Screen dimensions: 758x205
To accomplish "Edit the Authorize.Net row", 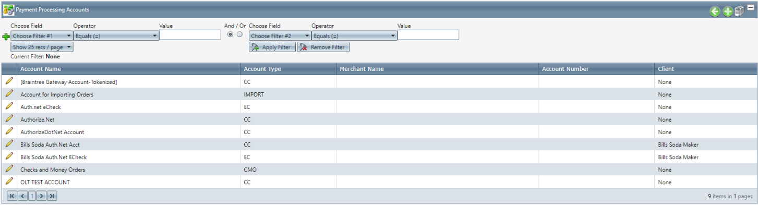I will pyautogui.click(x=9, y=119).
